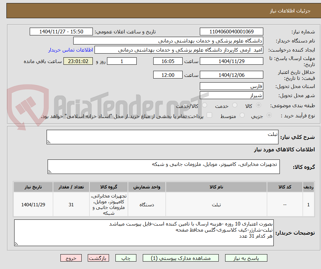Viewport: 321px width, 269px height.
Task: Click the goods group textarea
Action: pos(164,167)
